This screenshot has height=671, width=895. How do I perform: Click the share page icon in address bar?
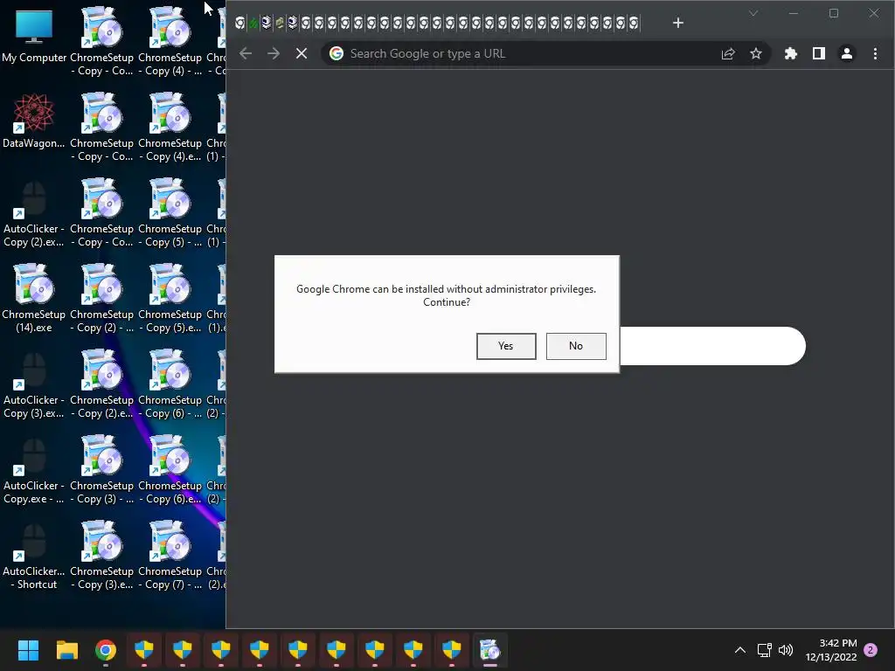pyautogui.click(x=728, y=53)
